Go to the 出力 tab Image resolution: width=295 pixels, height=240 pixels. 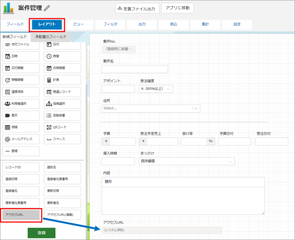pyautogui.click(x=142, y=24)
